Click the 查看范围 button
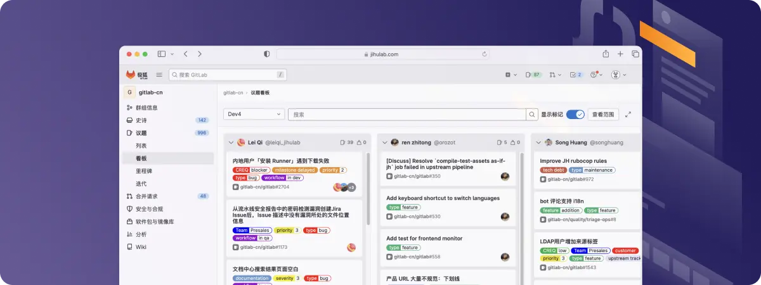This screenshot has width=761, height=285. [x=603, y=115]
